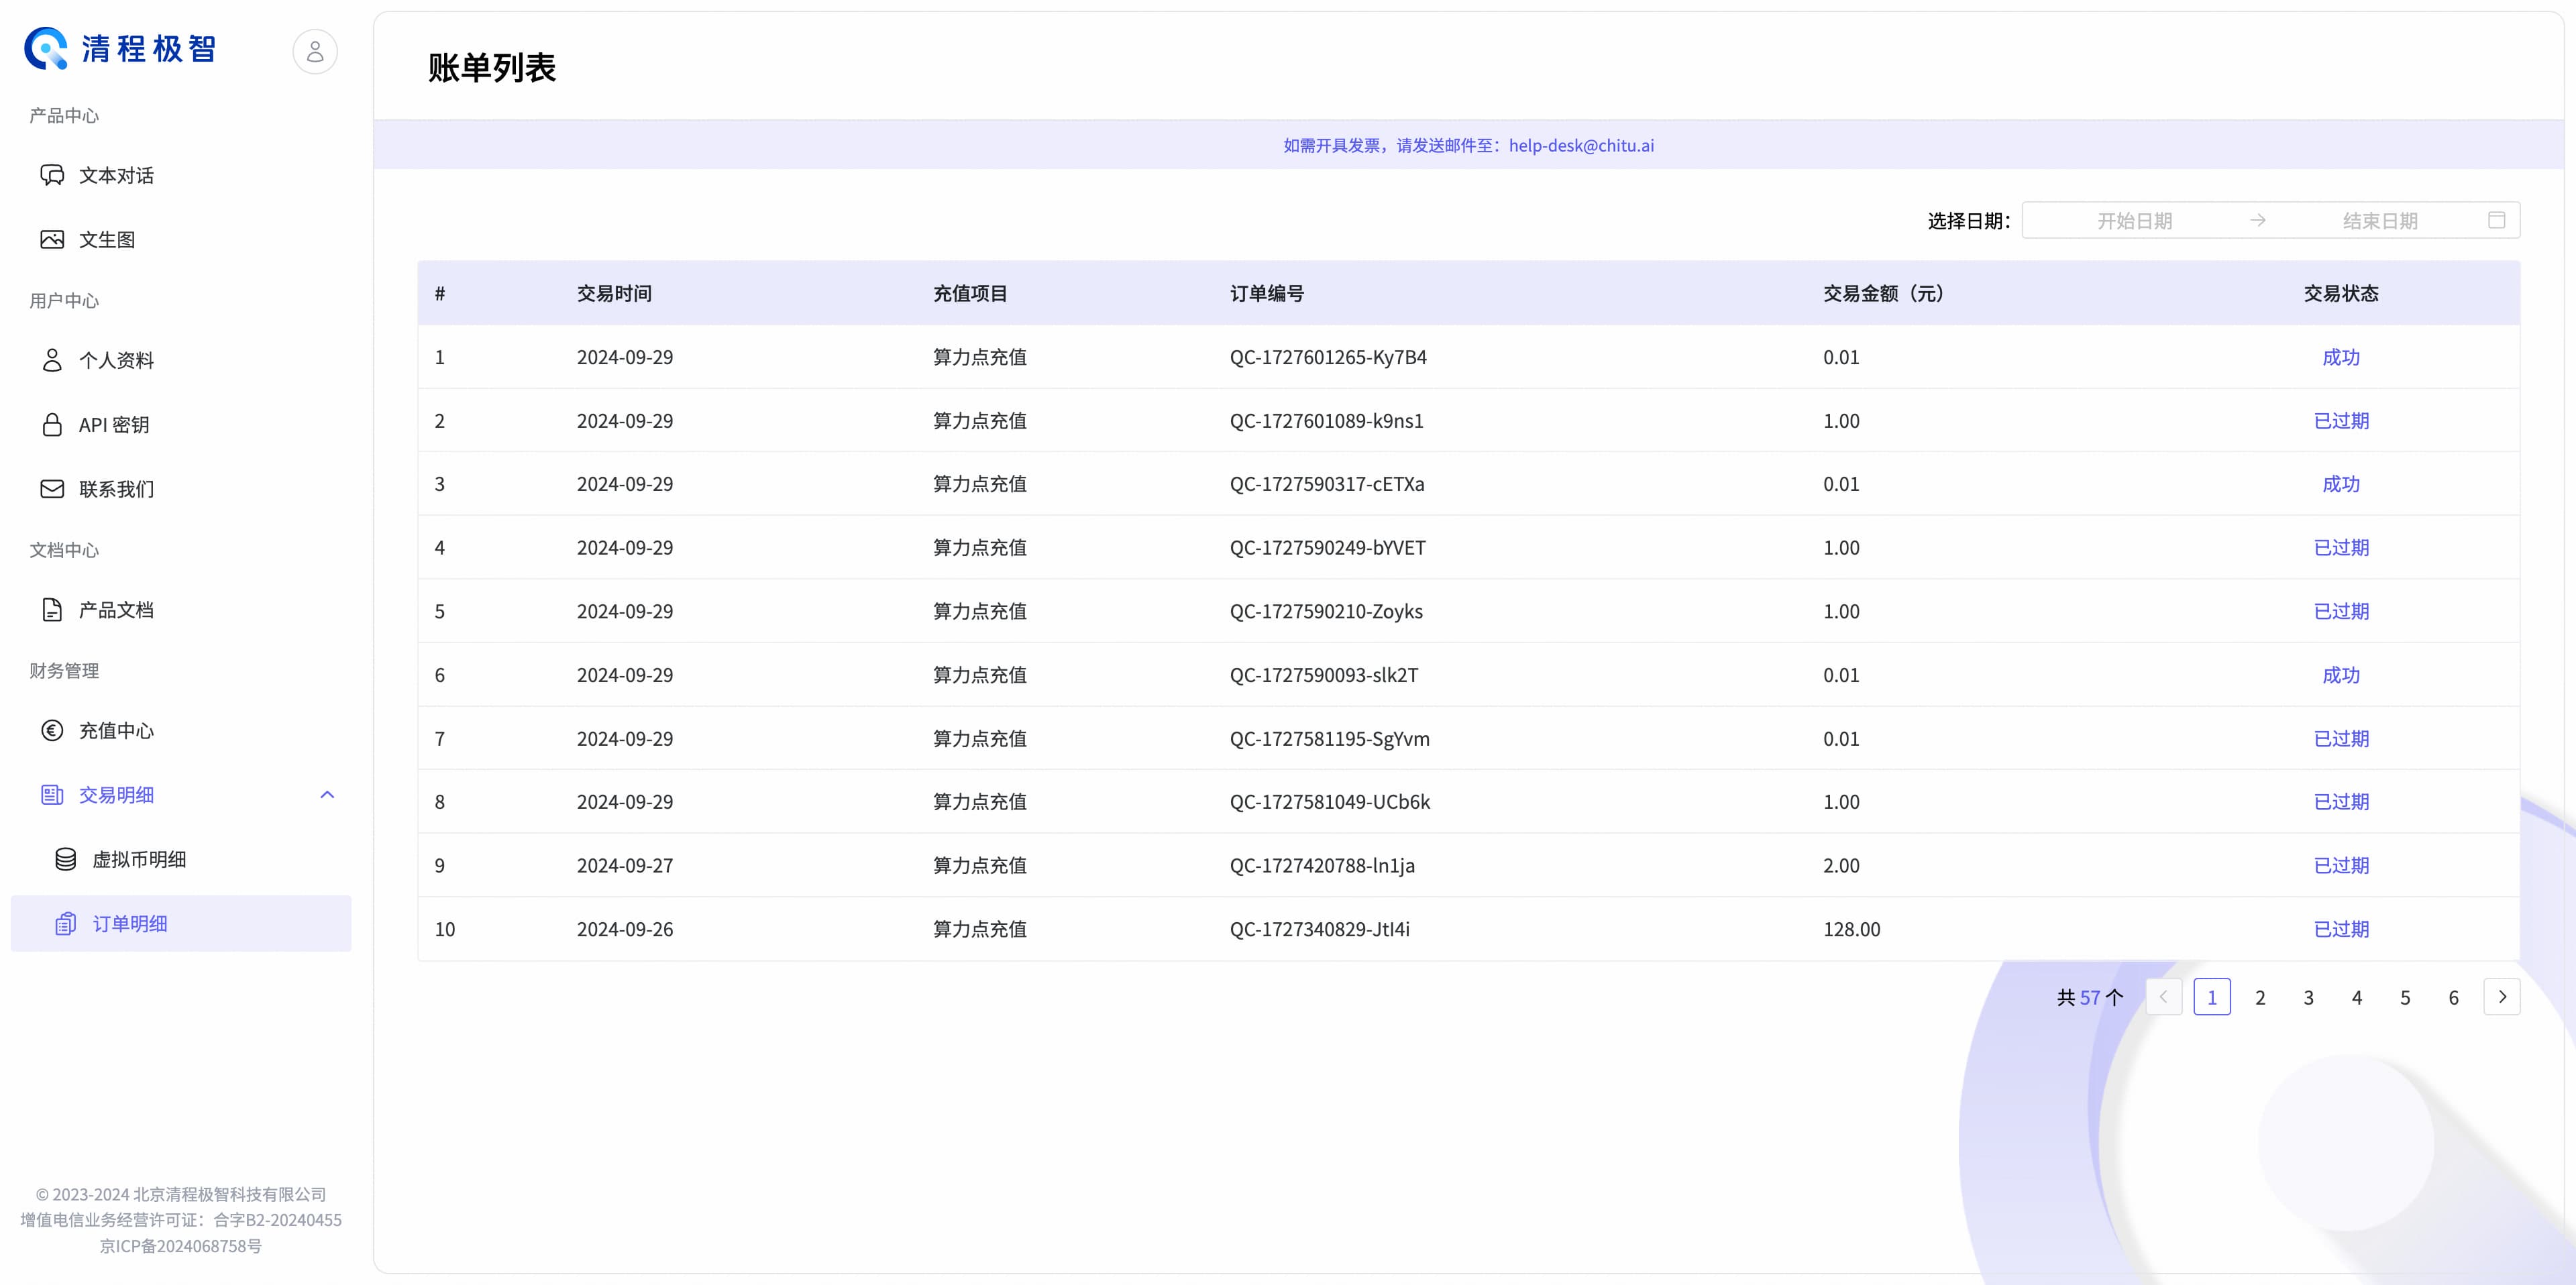This screenshot has height=1285, width=2576.
Task: Click the 充值中心 currency icon
Action: (x=52, y=731)
